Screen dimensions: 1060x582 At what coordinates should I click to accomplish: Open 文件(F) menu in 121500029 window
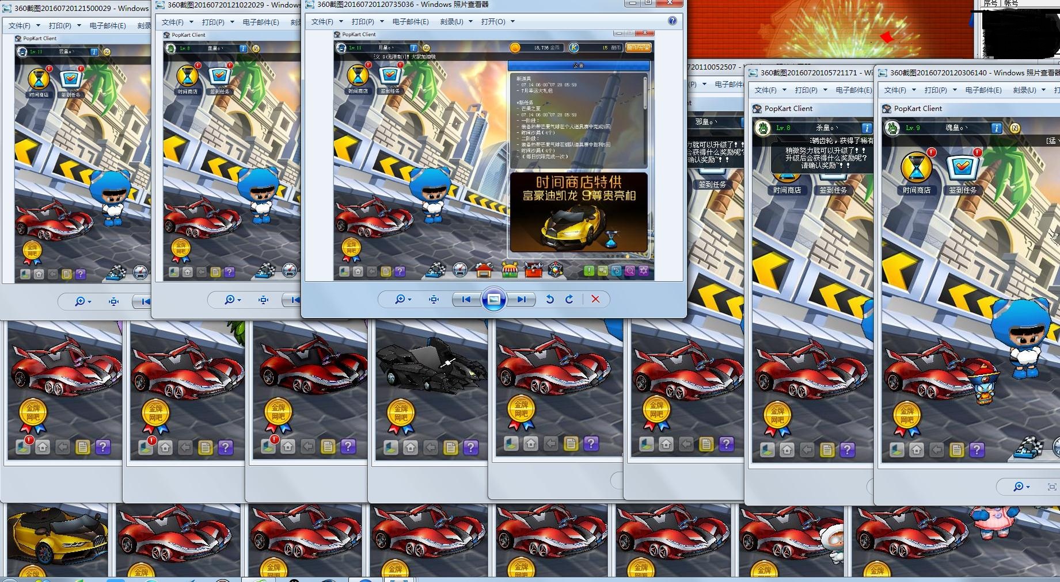(19, 25)
